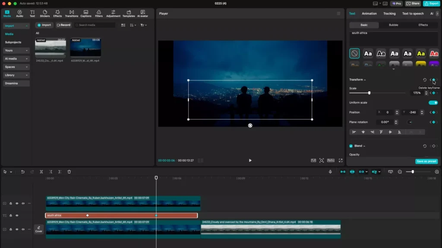The image size is (442, 248).
Task: Open the Filters panel
Action: [x=98, y=13]
